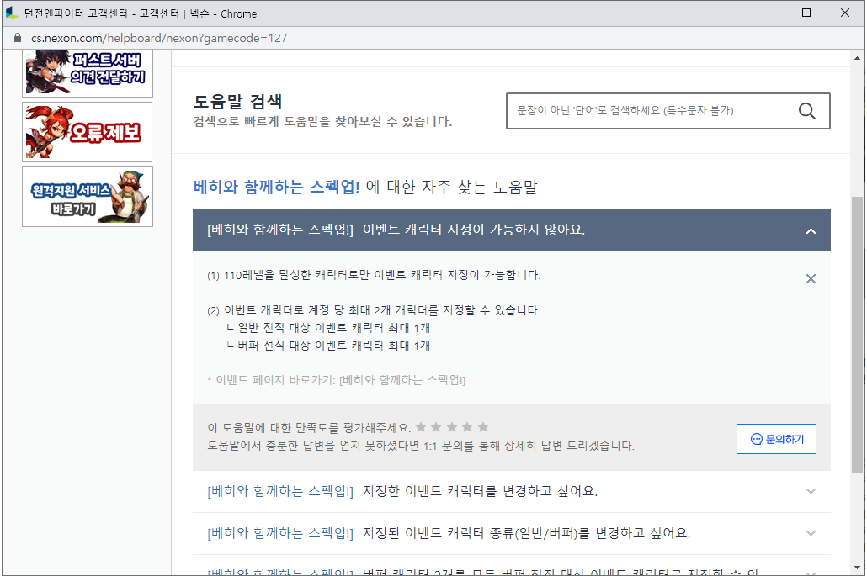This screenshot has width=867, height=576.
Task: Rate the help with the first star
Action: tap(421, 427)
